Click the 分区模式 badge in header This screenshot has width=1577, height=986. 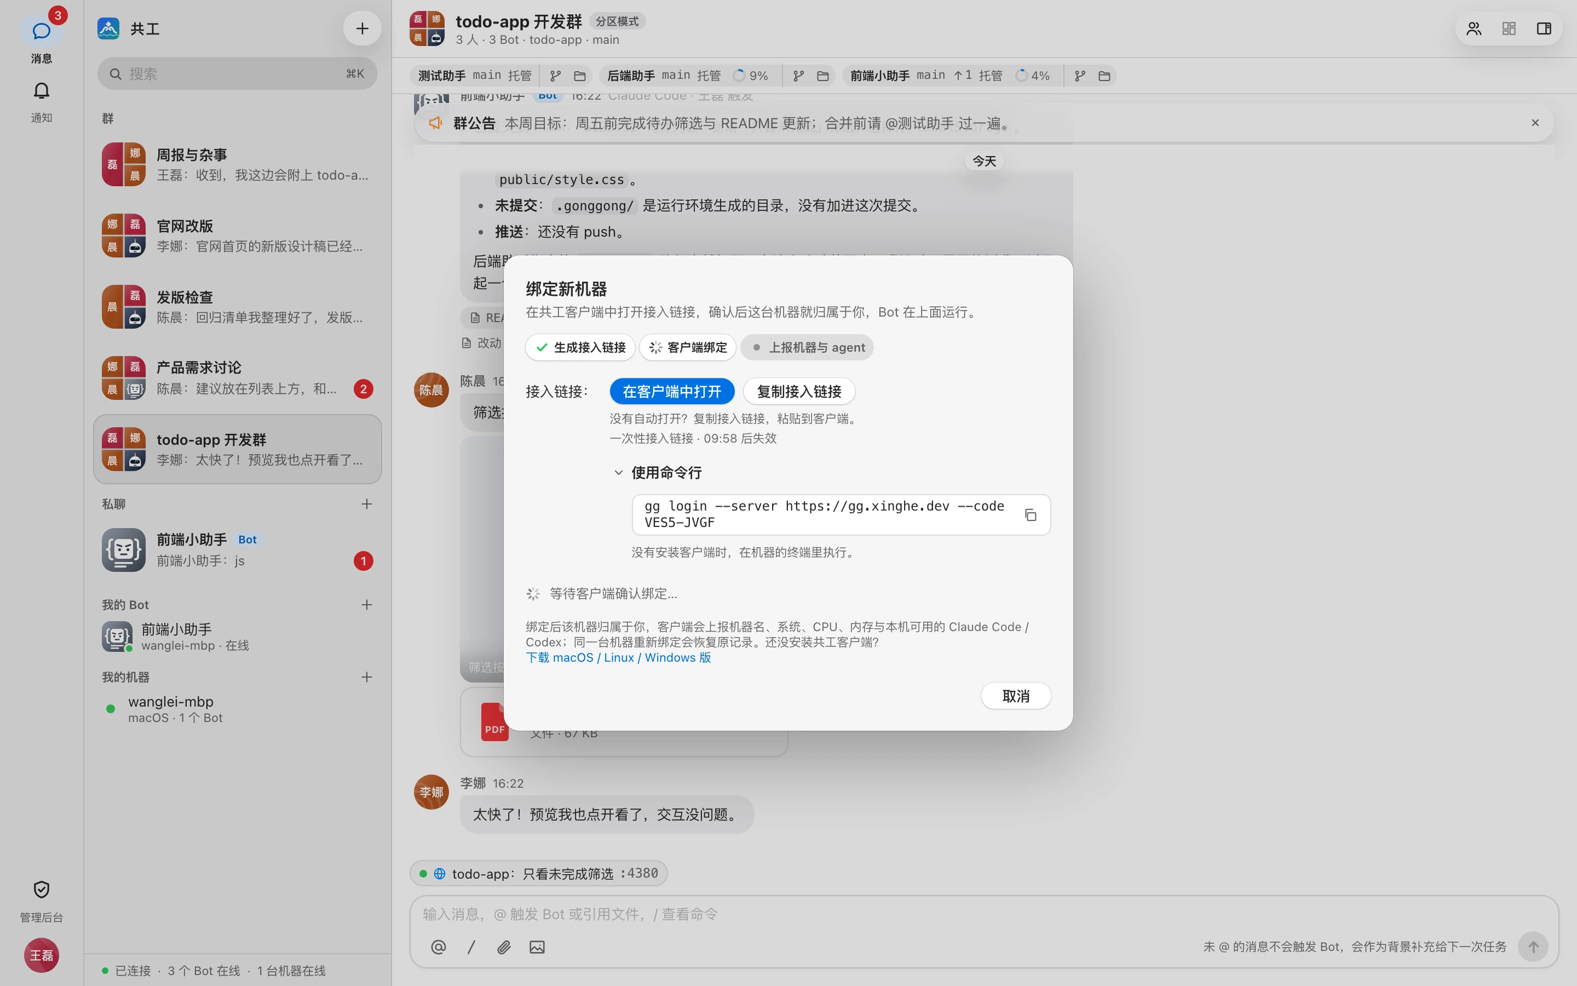point(617,21)
